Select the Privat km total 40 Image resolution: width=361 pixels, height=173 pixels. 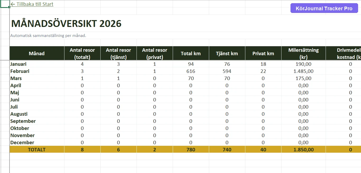coord(263,149)
